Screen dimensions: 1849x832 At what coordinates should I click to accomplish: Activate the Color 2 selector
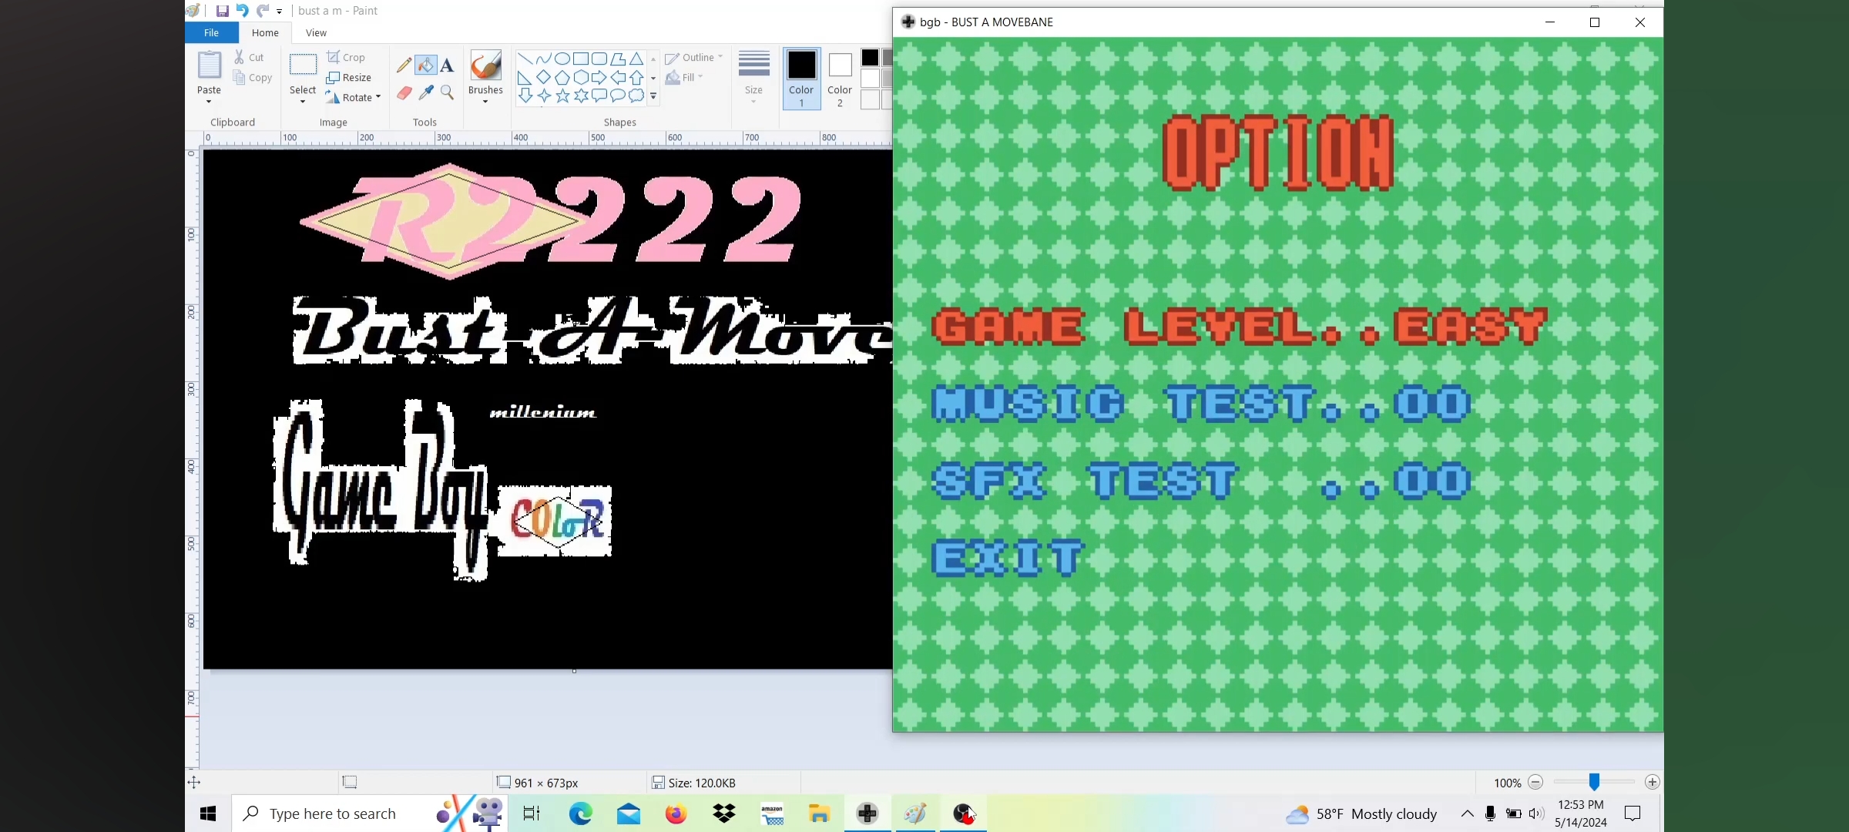tap(840, 79)
